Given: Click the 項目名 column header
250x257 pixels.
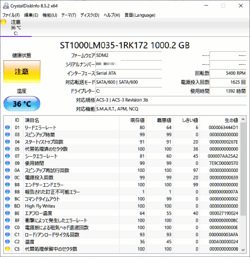Looking at the screenshot, I should click(x=32, y=120).
